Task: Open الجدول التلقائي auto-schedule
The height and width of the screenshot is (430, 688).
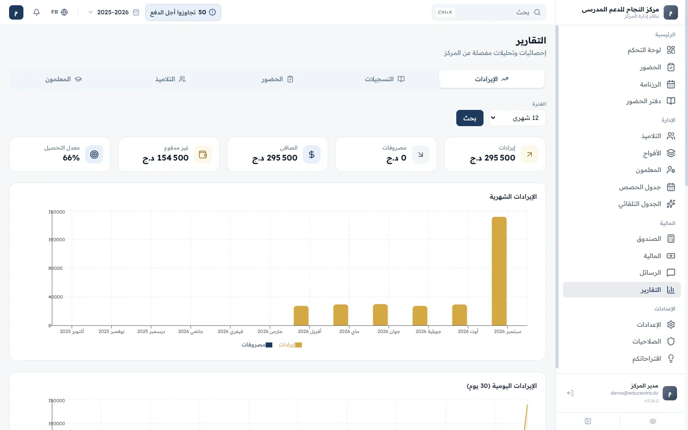Action: (622, 204)
